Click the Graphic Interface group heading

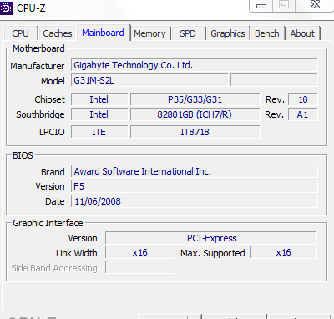coord(48,223)
